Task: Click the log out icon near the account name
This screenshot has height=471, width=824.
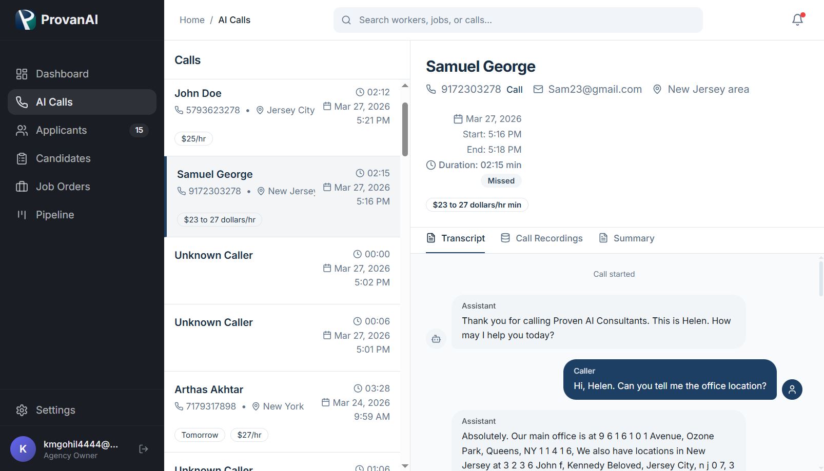Action: [143, 448]
